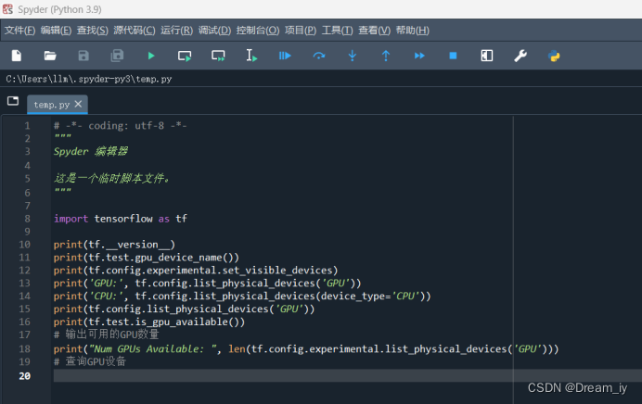The height and width of the screenshot is (404, 642).
Task: Click the Continue execution fast-forward icon
Action: [x=419, y=56]
